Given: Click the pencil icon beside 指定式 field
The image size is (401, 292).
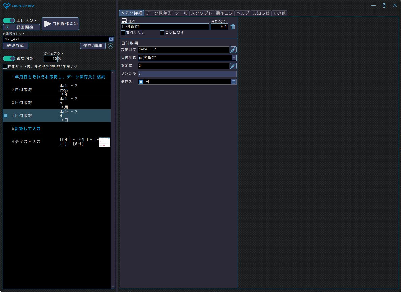Looking at the screenshot, I should [x=233, y=66].
